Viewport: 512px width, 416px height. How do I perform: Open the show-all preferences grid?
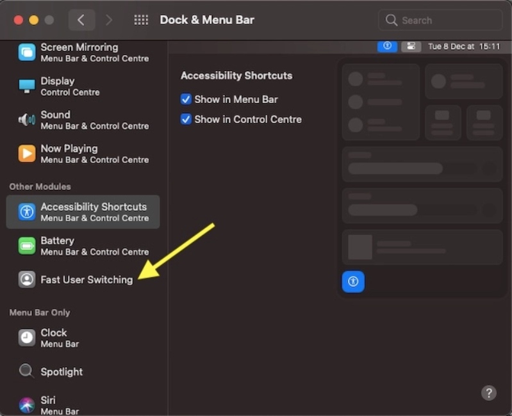point(141,20)
